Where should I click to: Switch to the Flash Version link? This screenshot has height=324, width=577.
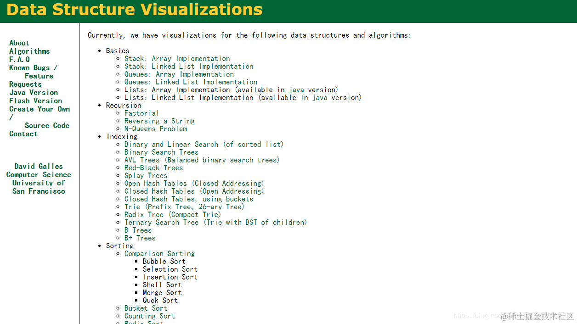coord(35,101)
